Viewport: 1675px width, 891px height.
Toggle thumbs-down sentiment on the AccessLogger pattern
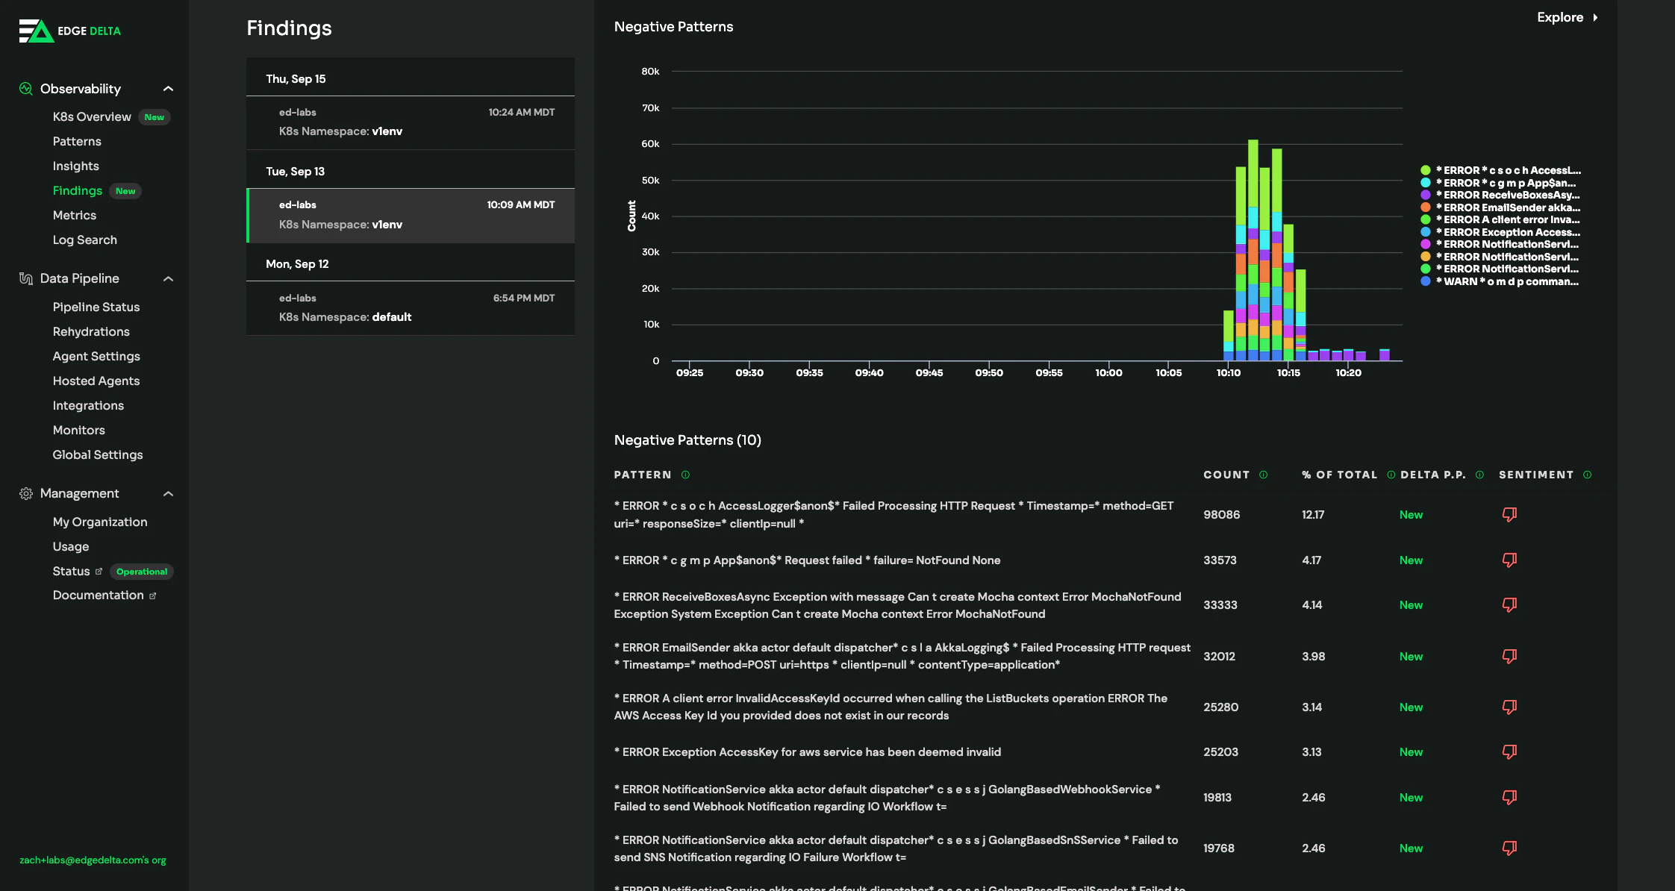[1510, 514]
